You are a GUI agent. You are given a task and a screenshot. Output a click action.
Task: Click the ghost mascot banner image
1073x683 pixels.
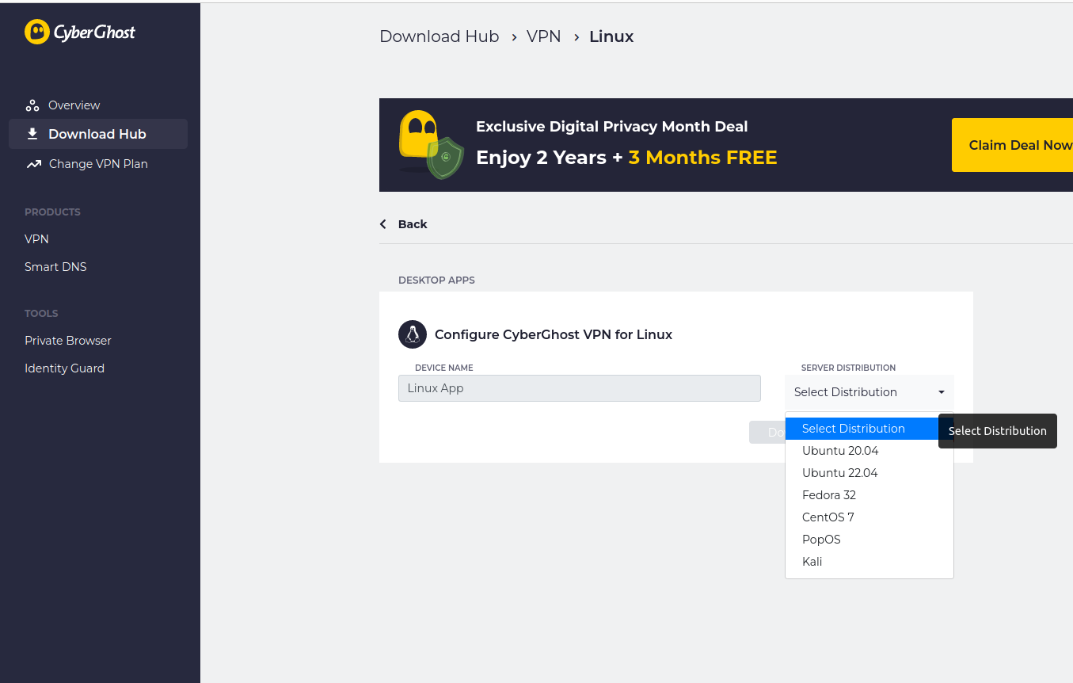coord(431,145)
